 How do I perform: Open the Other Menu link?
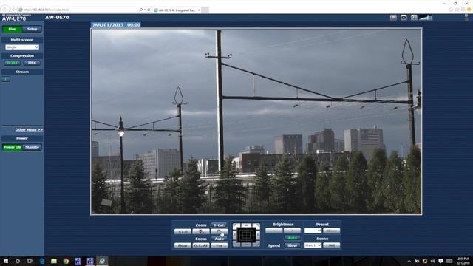(29, 130)
